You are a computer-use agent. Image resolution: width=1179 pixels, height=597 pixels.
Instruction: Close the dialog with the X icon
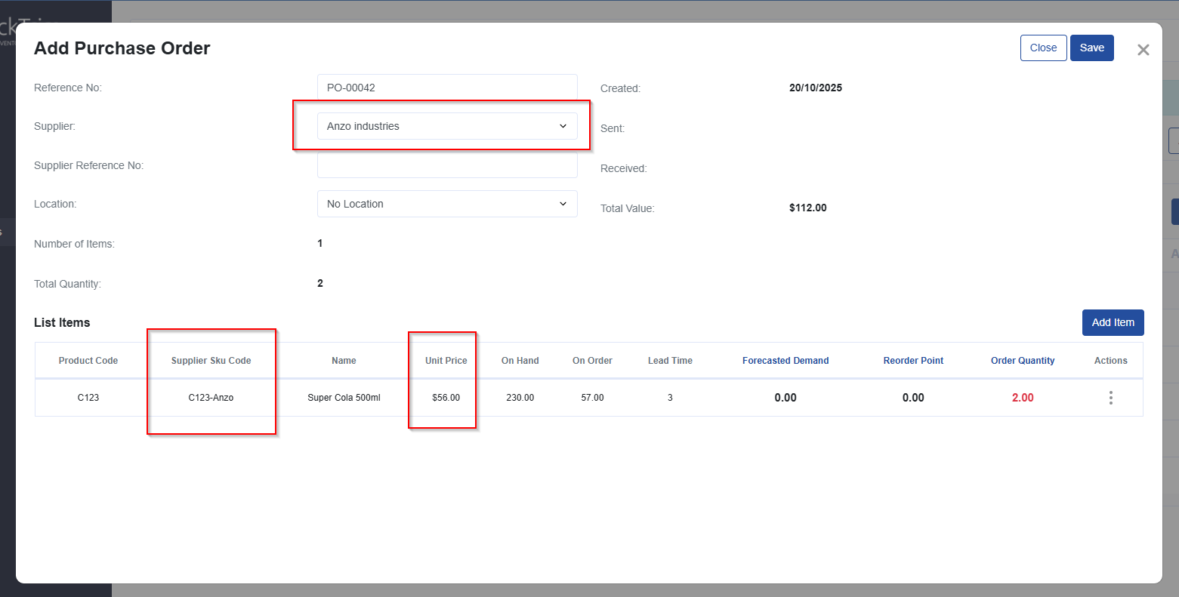(x=1143, y=50)
